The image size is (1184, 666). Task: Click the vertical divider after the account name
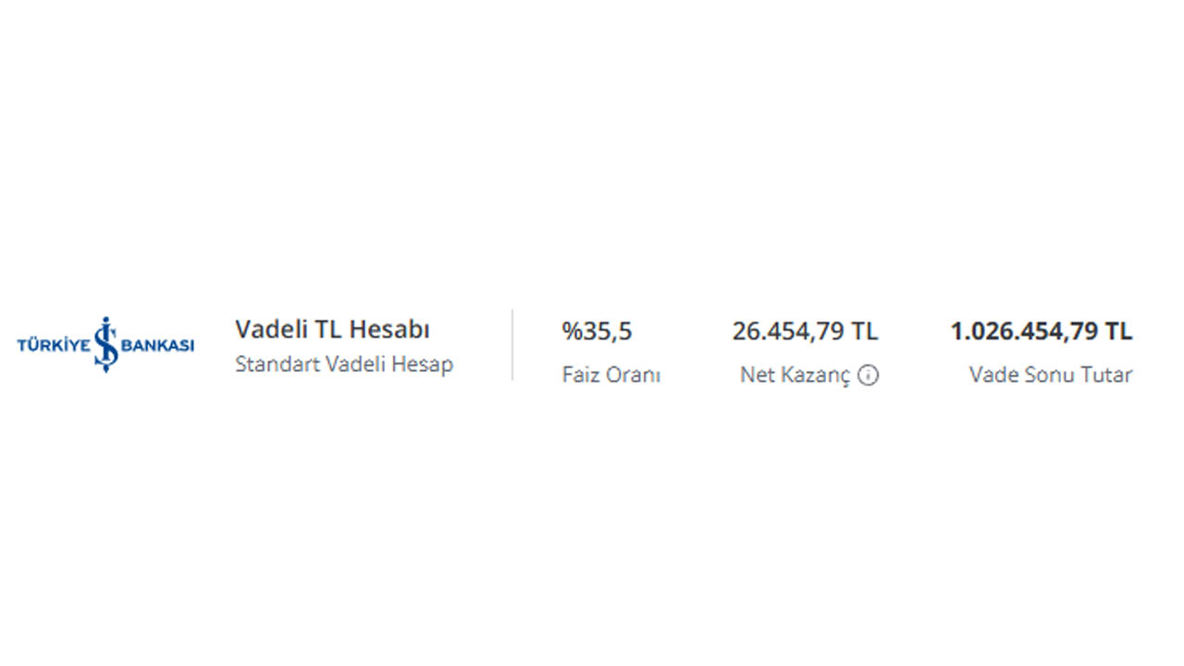512,344
